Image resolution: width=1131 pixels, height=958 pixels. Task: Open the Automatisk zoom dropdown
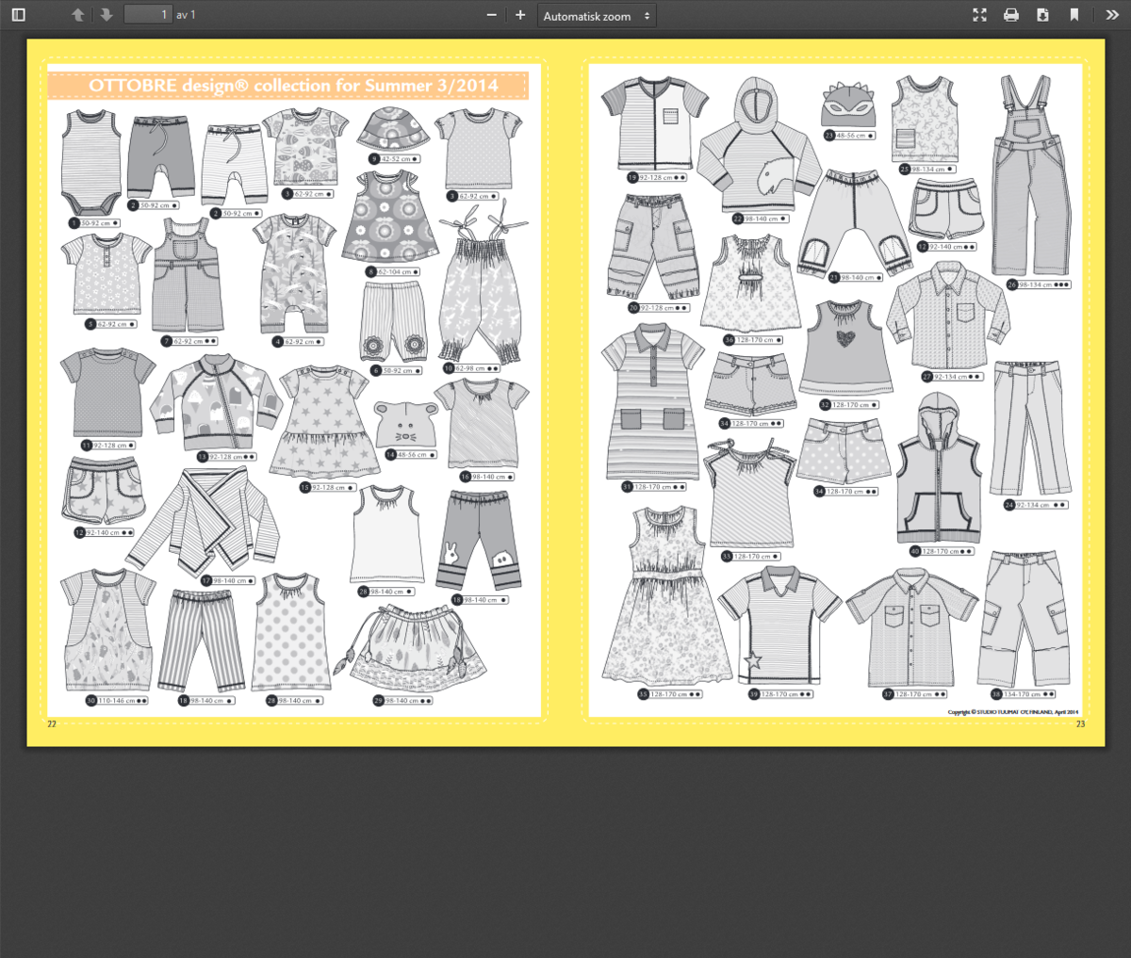click(x=597, y=16)
